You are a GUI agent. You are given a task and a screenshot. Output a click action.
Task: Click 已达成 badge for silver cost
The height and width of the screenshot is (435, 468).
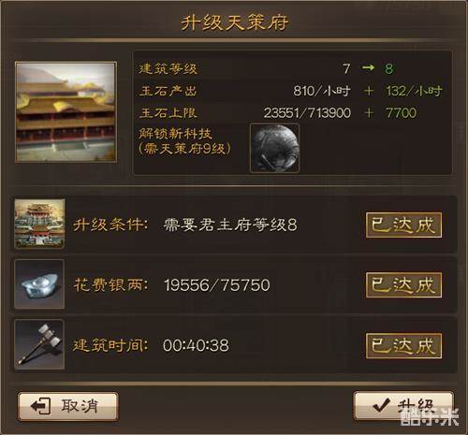pyautogui.click(x=403, y=284)
